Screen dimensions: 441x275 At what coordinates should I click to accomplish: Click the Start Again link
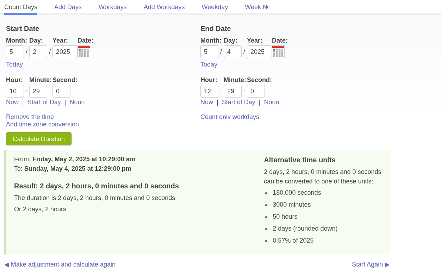point(371,264)
